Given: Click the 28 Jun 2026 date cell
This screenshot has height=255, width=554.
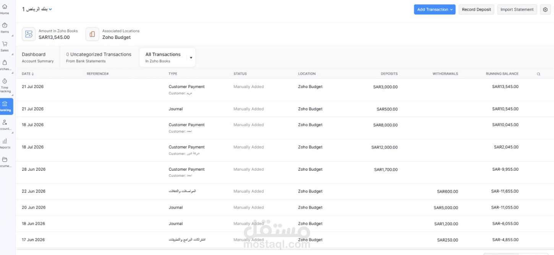Looking at the screenshot, I should (34, 169).
